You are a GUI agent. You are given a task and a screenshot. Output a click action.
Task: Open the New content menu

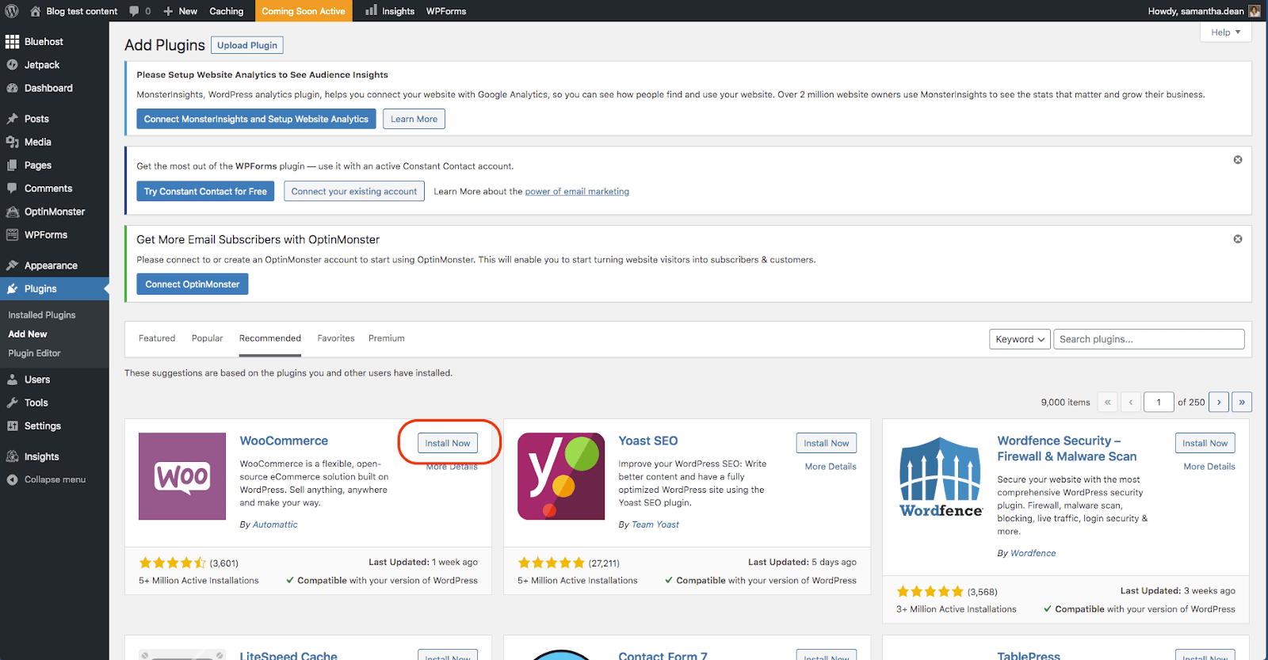pyautogui.click(x=181, y=11)
